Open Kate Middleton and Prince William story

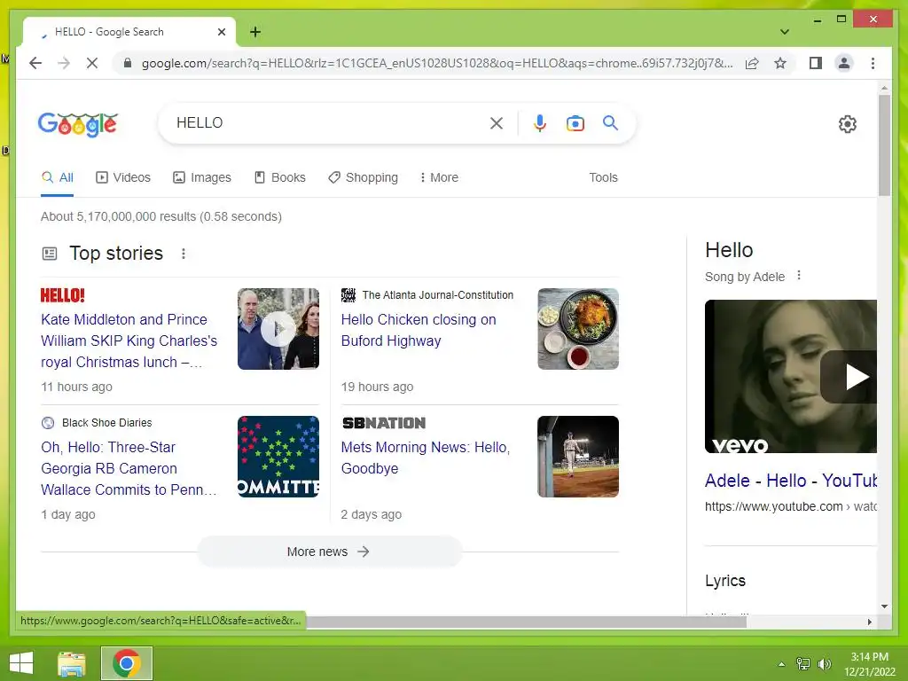pyautogui.click(x=129, y=340)
